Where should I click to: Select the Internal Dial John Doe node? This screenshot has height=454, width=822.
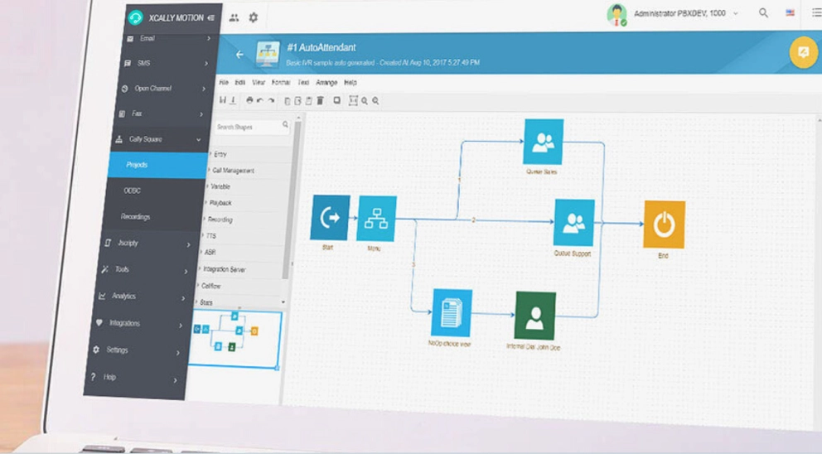534,316
